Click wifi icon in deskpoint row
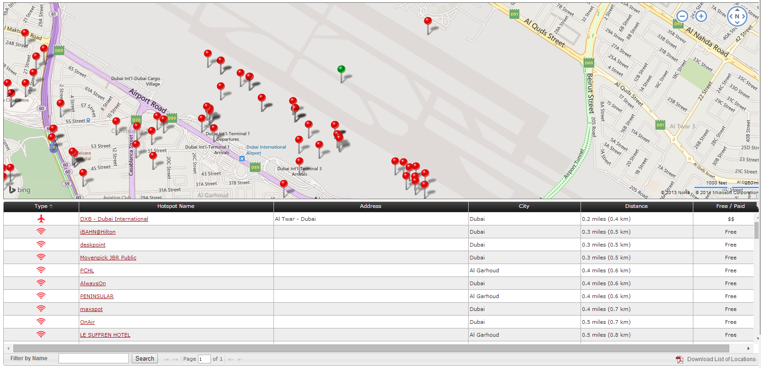The height and width of the screenshot is (368, 761). (x=41, y=244)
